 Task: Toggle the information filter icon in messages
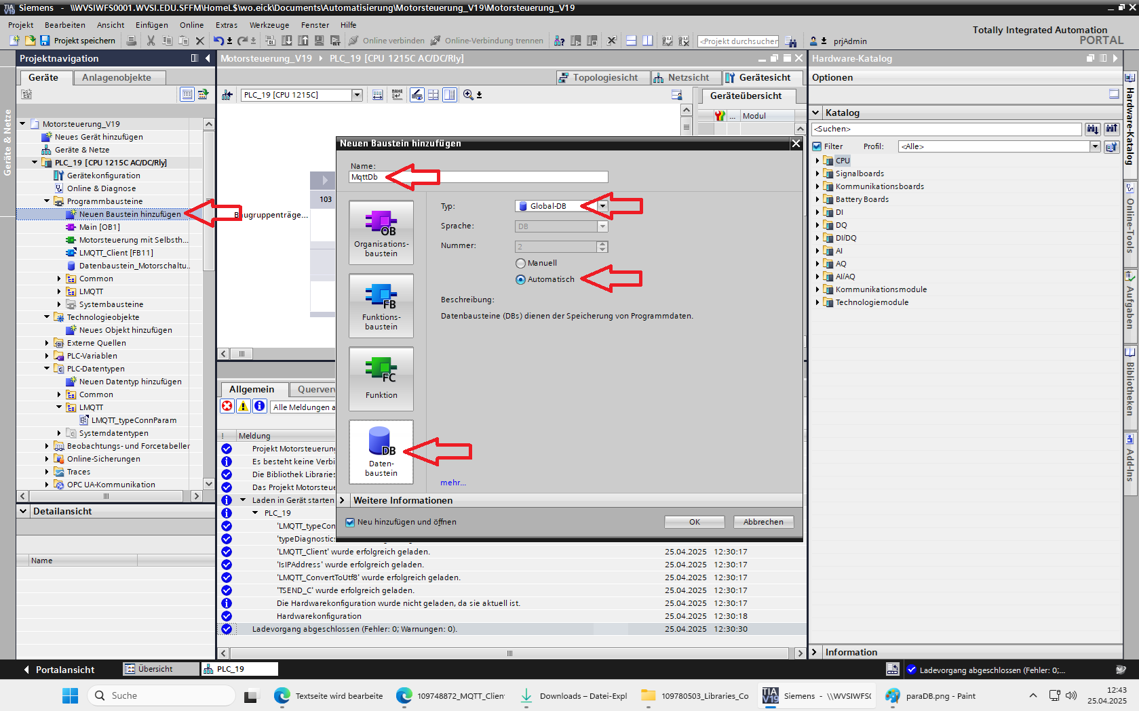pyautogui.click(x=260, y=406)
